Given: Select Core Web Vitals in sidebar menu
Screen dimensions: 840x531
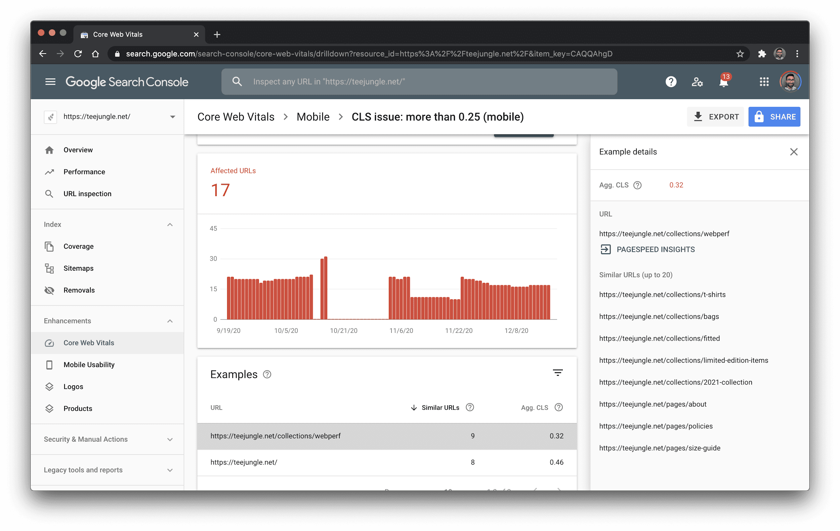Looking at the screenshot, I should click(89, 343).
